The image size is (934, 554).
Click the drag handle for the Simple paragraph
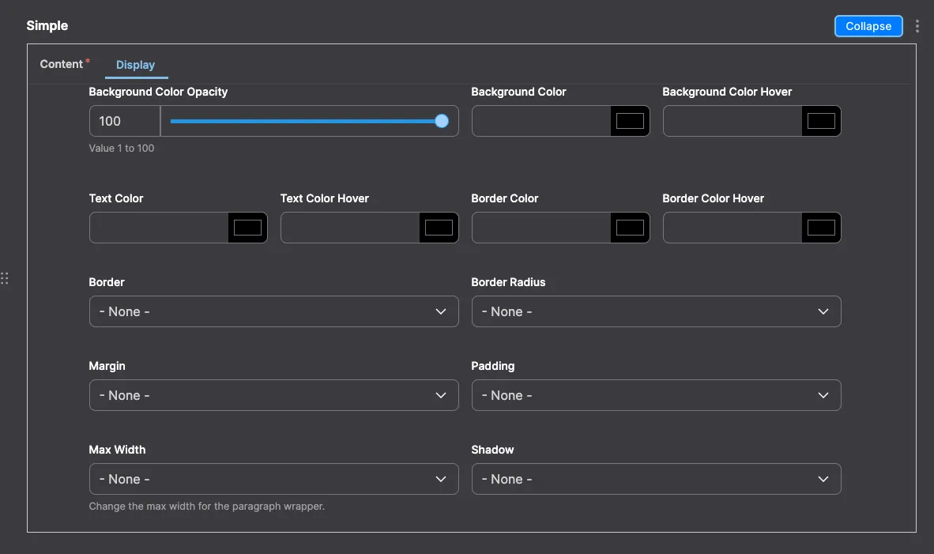click(5, 278)
